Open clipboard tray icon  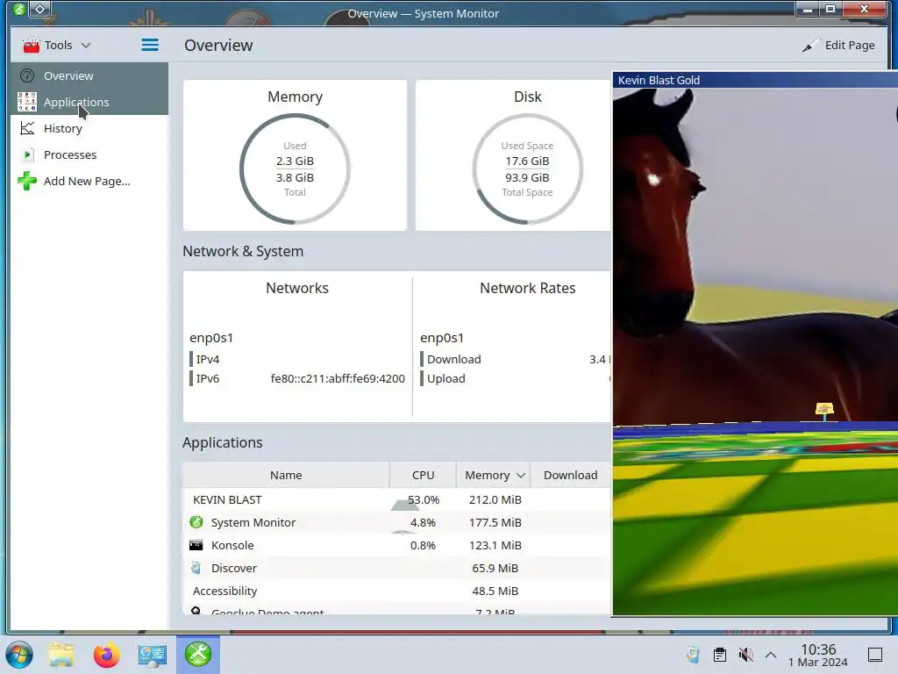(x=720, y=655)
